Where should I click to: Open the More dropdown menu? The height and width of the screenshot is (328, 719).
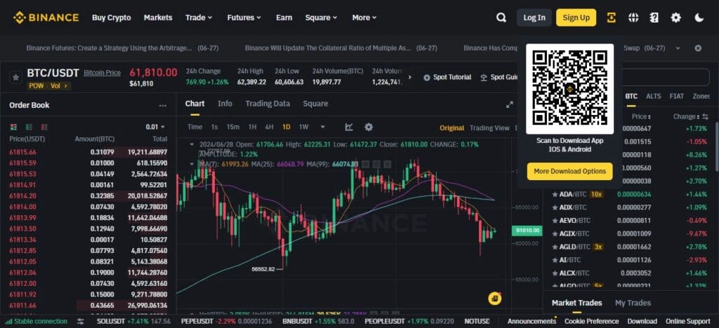(x=364, y=18)
